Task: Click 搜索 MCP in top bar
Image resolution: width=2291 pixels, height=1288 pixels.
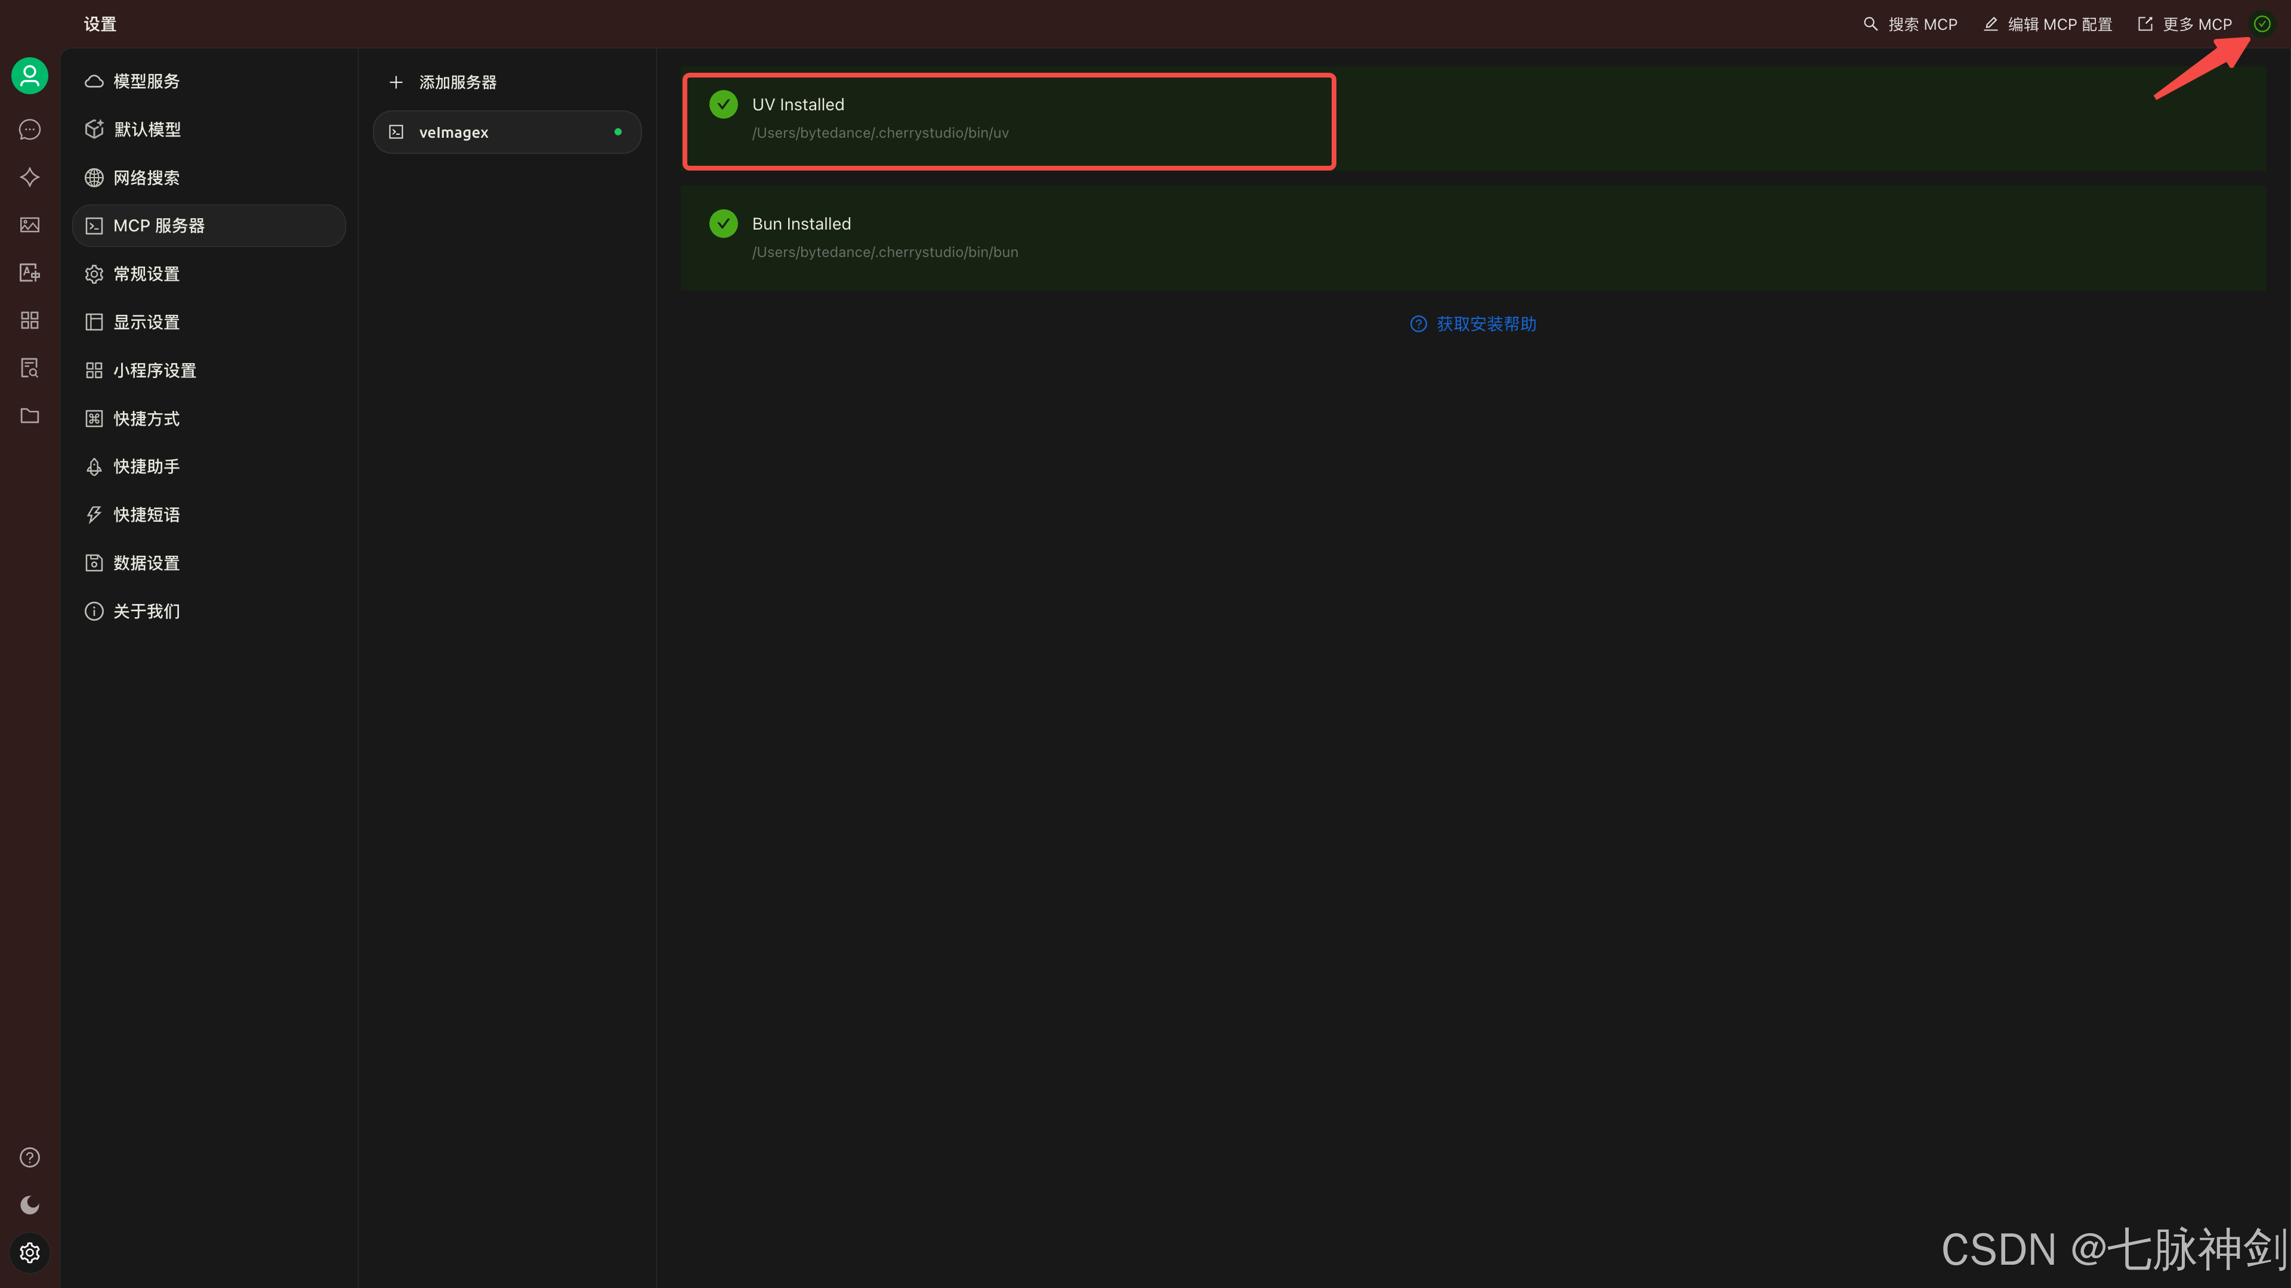Action: pyautogui.click(x=1910, y=24)
